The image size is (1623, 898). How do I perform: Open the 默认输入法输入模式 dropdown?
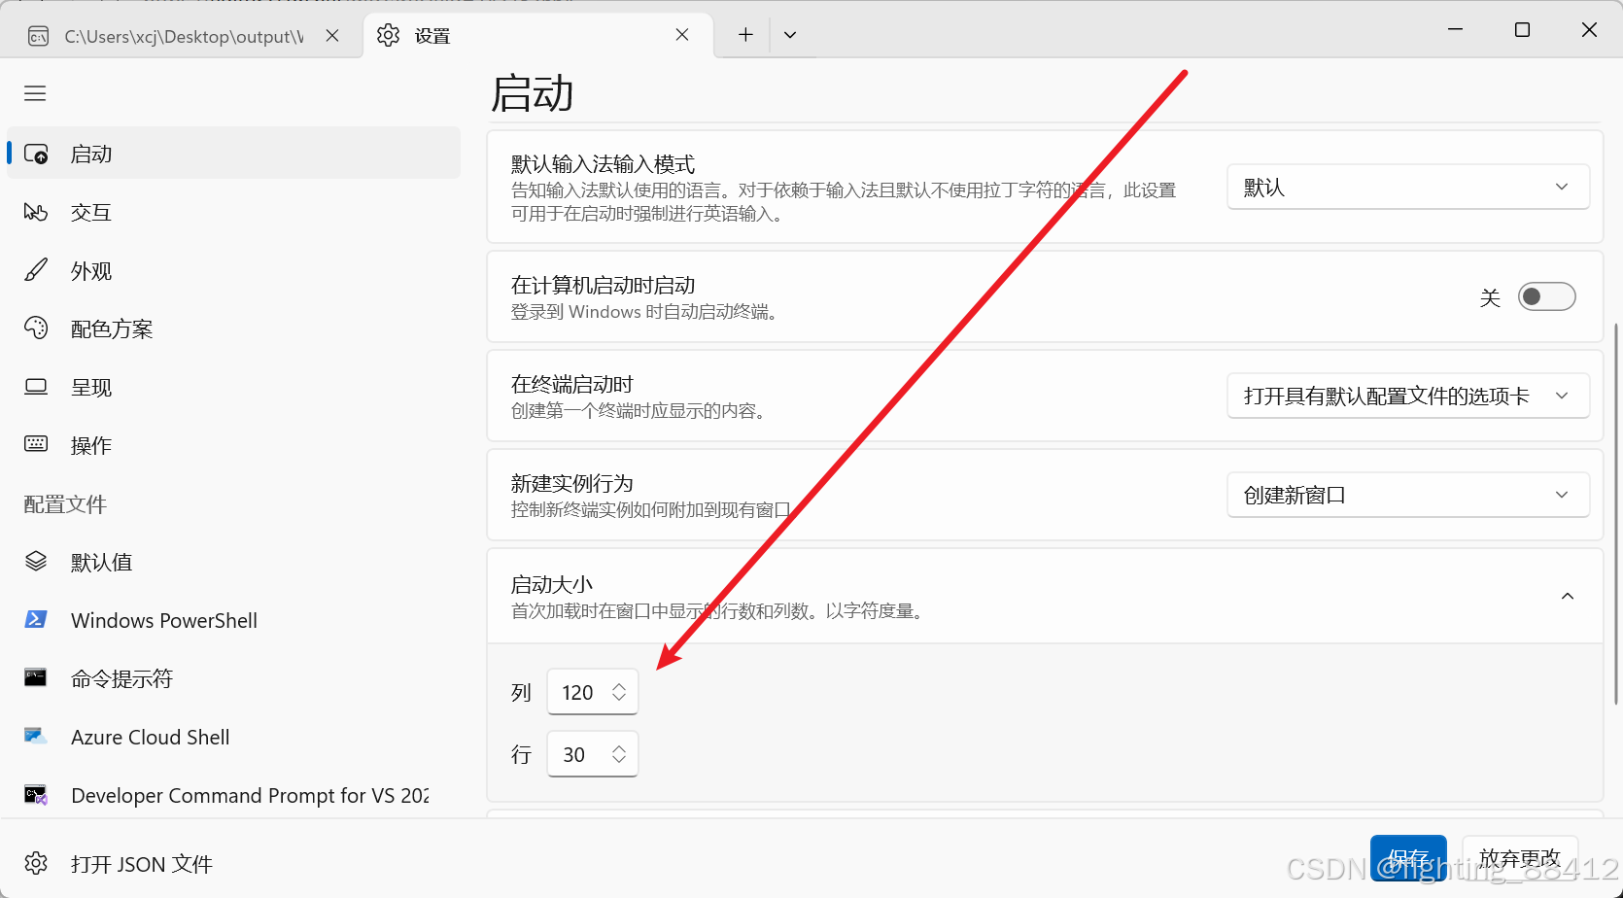pyautogui.click(x=1408, y=187)
